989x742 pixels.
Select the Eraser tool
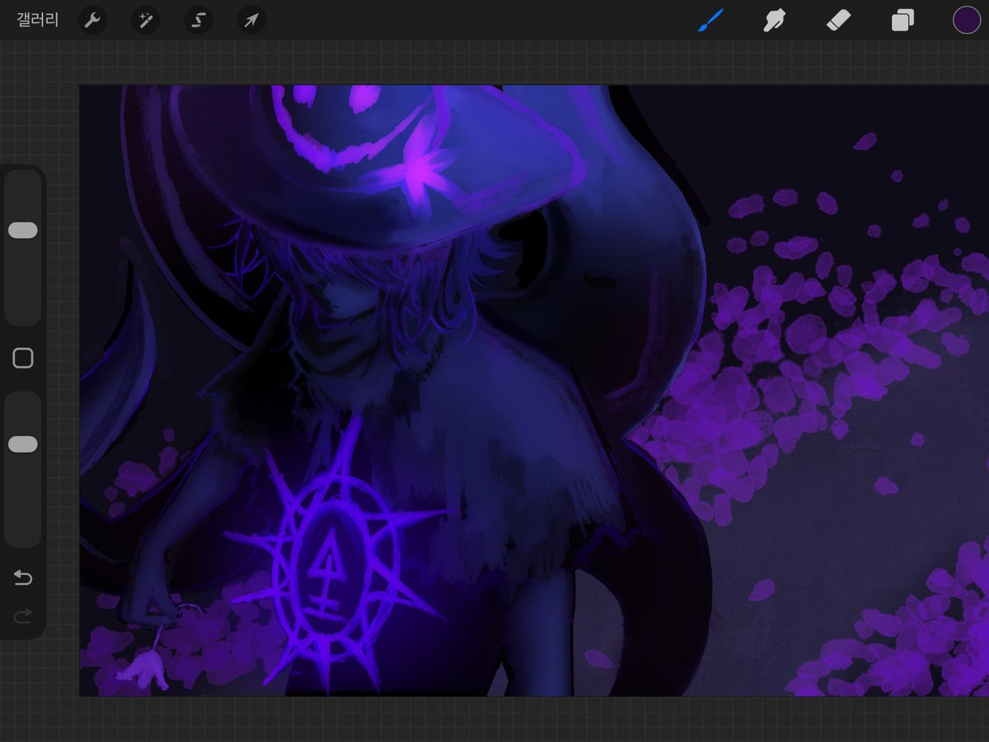click(837, 20)
